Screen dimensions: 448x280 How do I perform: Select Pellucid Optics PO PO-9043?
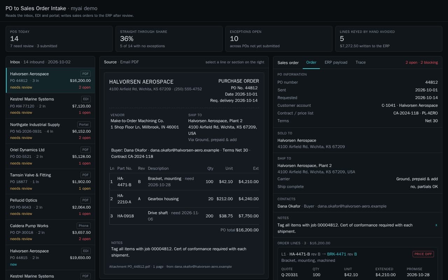tap(50, 207)
